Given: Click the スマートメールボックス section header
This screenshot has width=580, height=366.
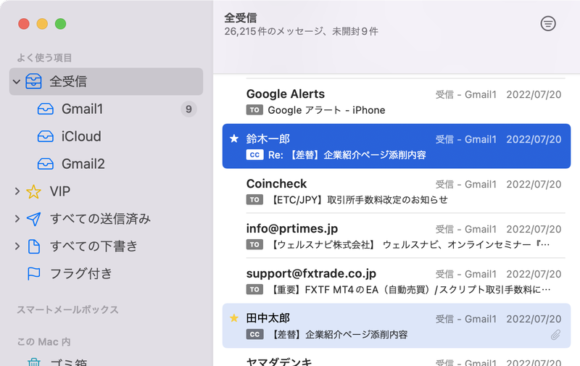Looking at the screenshot, I should tap(67, 309).
